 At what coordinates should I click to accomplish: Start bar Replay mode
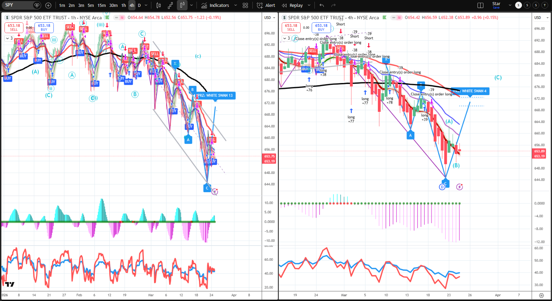tap(292, 5)
